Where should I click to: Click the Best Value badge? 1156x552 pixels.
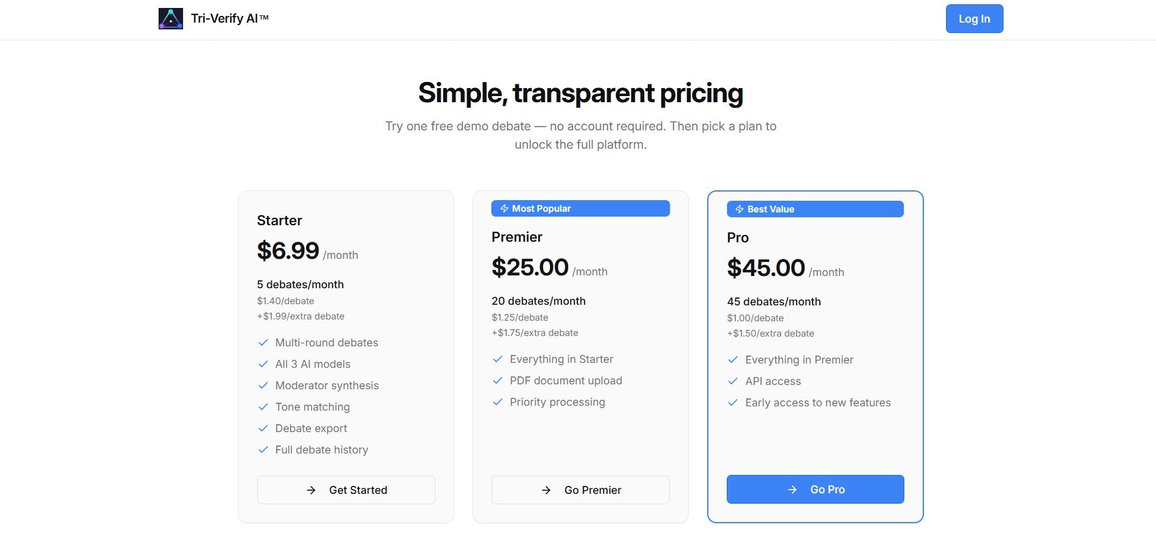[815, 209]
